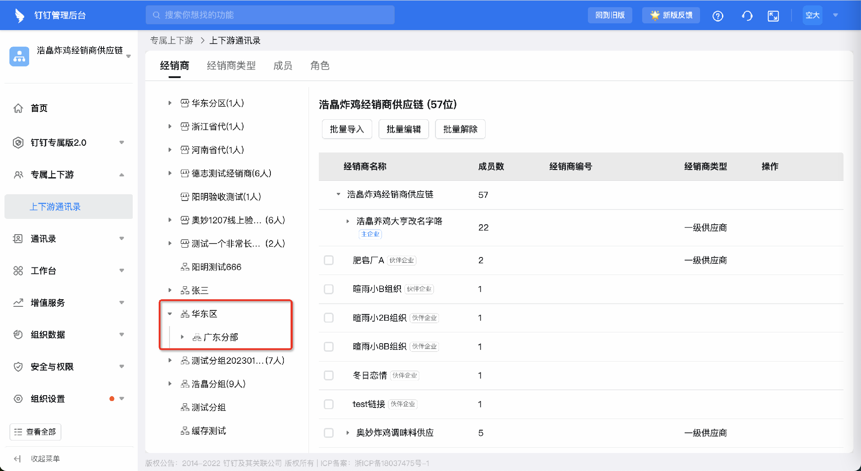Click the customer service headset icon
The image size is (861, 471).
[747, 16]
